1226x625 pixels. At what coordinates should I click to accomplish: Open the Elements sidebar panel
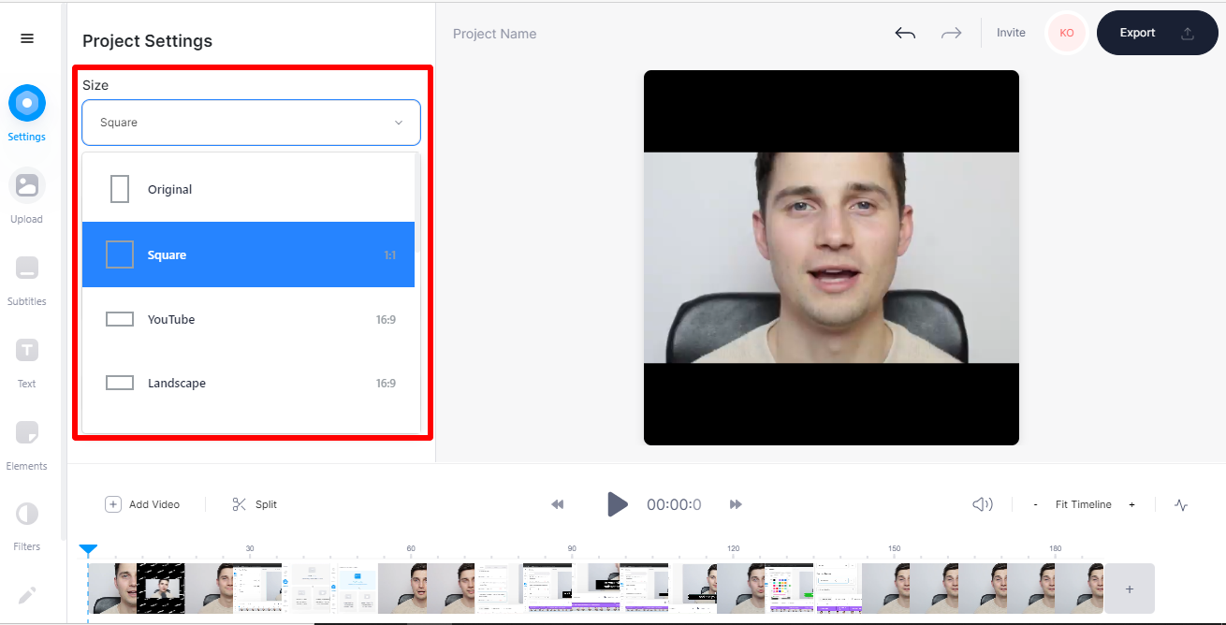point(27,432)
